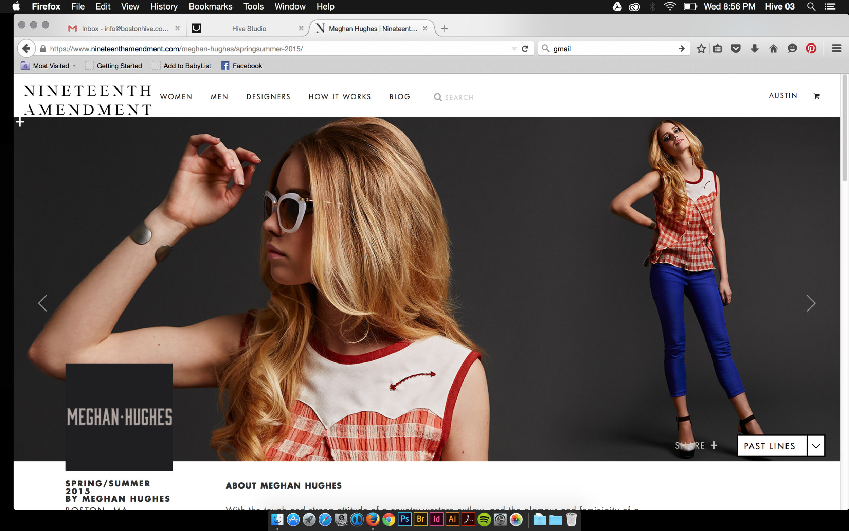
Task: Expand the URL bar history dropdown
Action: tap(514, 49)
